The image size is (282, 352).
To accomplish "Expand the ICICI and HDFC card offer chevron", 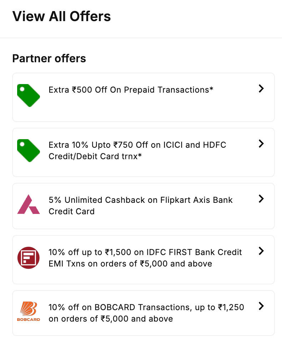I will click(261, 143).
